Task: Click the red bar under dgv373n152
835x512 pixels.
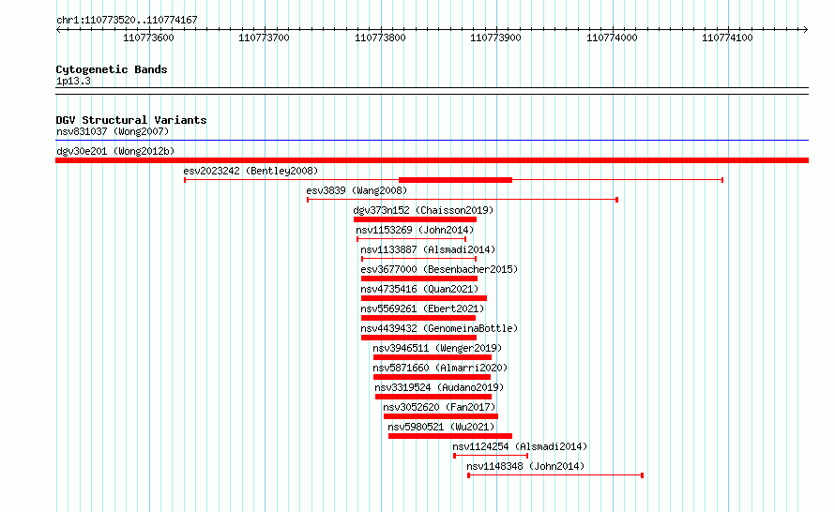Action: click(415, 219)
